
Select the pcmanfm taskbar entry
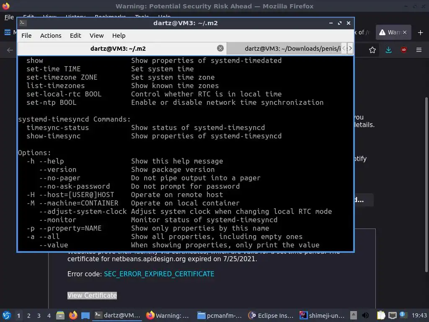[220, 315]
